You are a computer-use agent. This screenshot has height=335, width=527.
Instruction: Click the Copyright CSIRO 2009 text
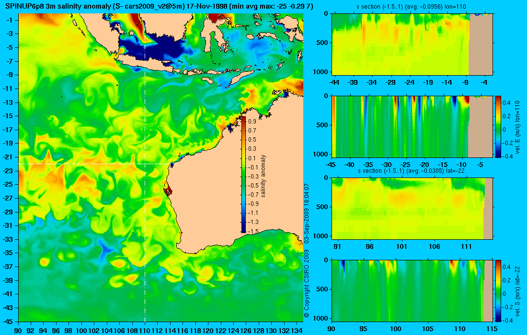(306, 284)
